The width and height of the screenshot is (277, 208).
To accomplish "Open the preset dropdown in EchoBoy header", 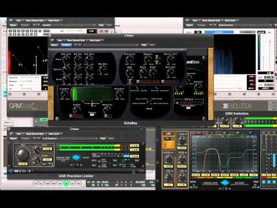I will pyautogui.click(x=111, y=45).
